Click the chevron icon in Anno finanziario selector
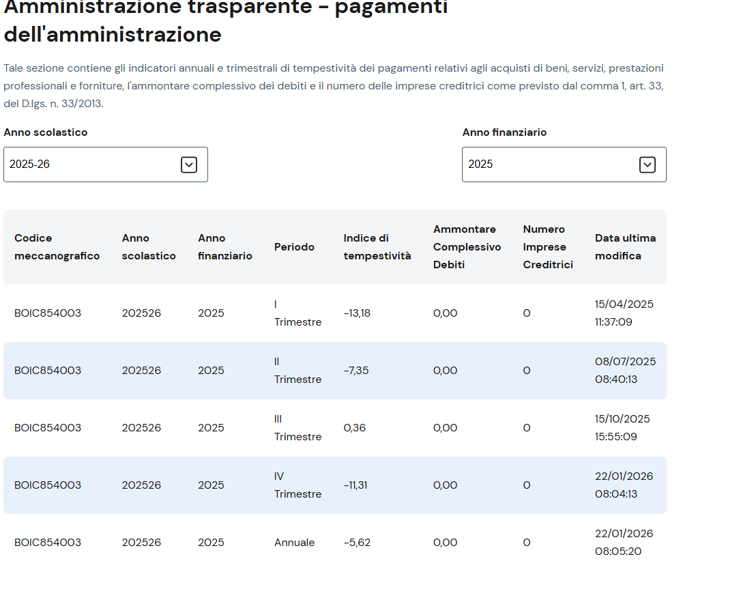 [648, 165]
